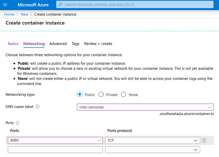Select the None networking type
This screenshot has height=157, width=219.
(123, 94)
